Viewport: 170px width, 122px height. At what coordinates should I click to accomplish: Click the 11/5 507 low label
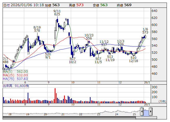98,60
